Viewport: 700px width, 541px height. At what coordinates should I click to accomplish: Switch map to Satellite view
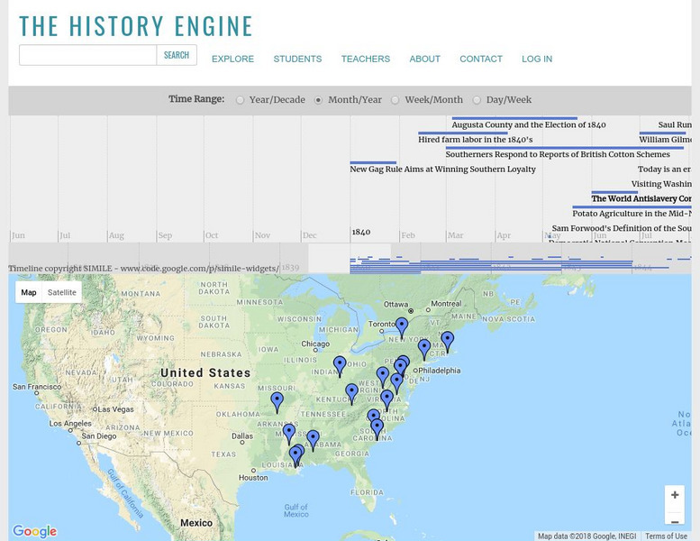tap(62, 292)
